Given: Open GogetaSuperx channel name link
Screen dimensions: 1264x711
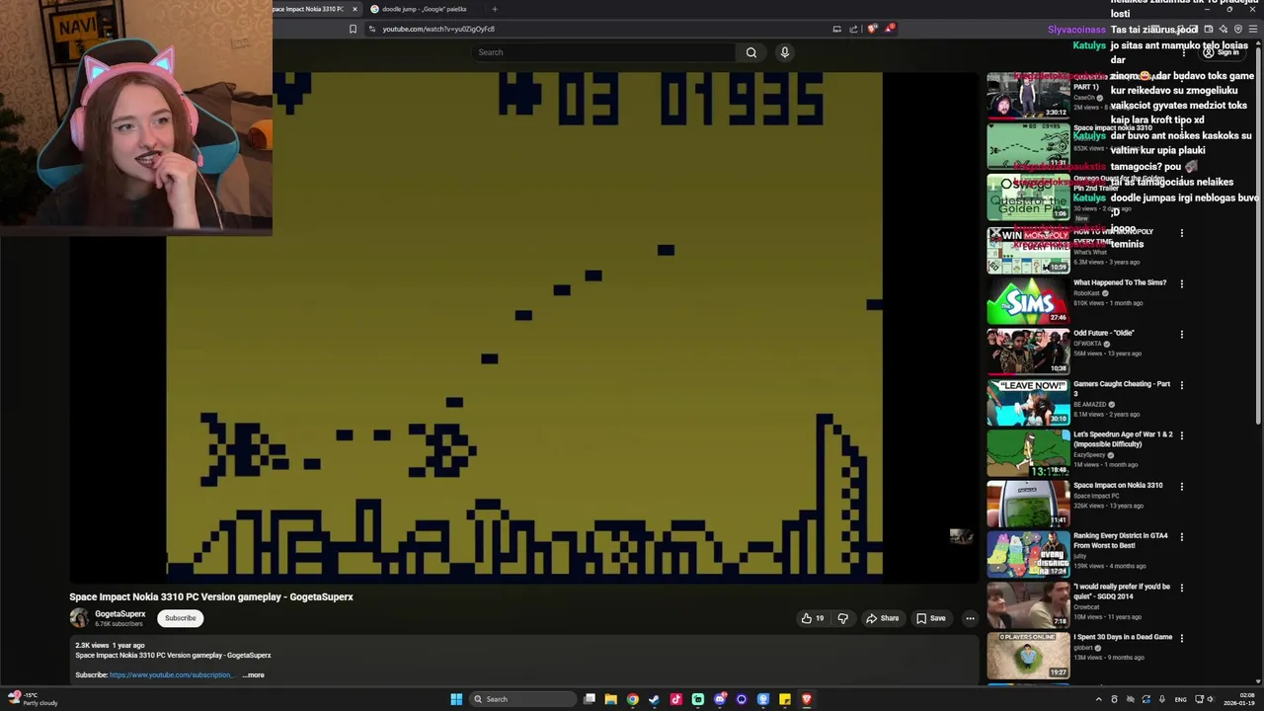Looking at the screenshot, I should (119, 614).
